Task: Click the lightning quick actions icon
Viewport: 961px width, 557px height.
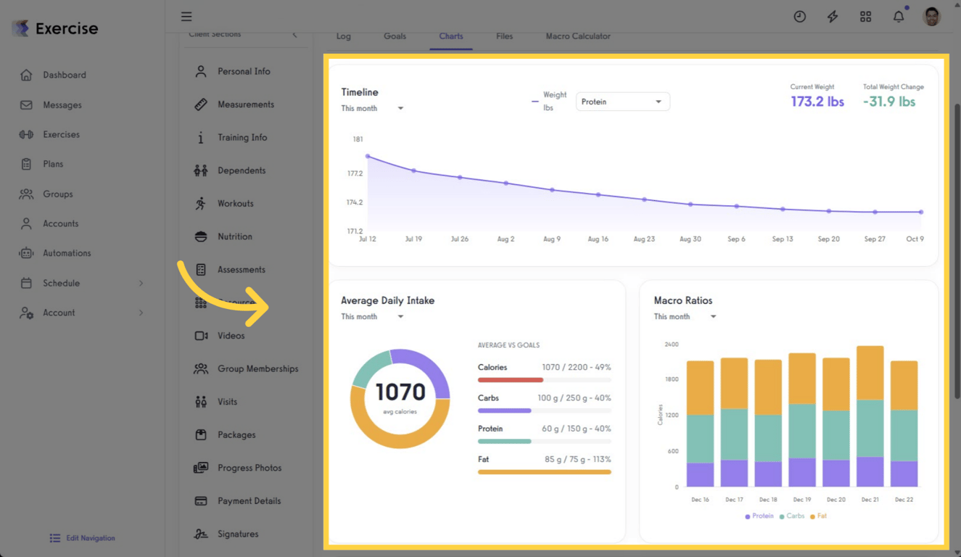Action: click(833, 16)
